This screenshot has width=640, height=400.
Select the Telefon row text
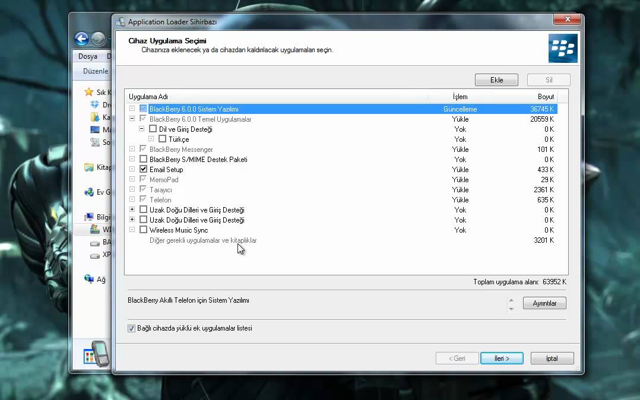160,200
